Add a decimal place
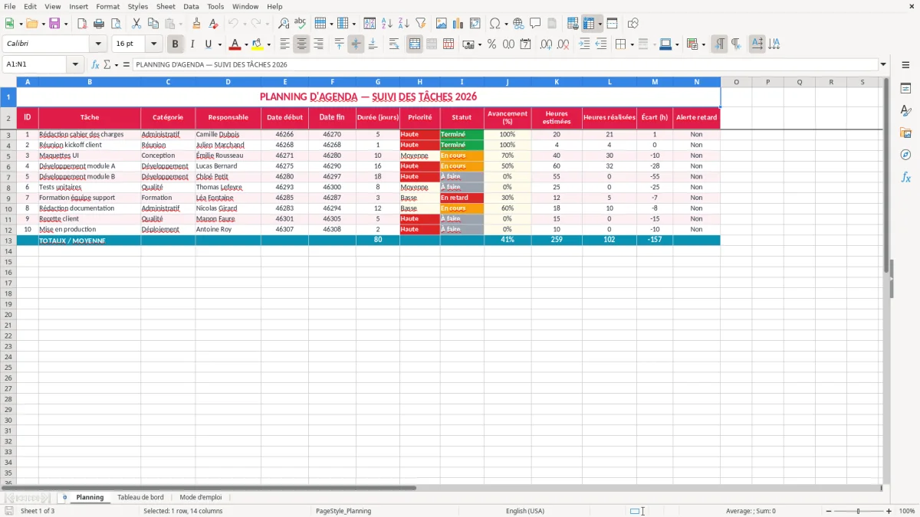920x517 pixels. click(x=546, y=44)
